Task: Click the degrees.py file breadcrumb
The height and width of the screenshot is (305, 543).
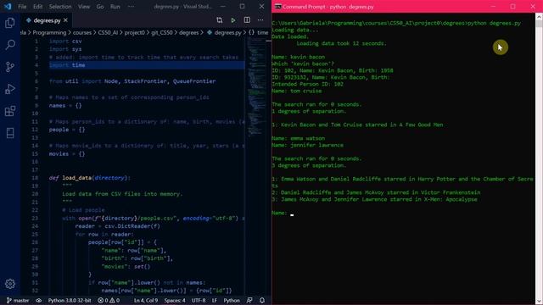Action: pyautogui.click(x=224, y=32)
